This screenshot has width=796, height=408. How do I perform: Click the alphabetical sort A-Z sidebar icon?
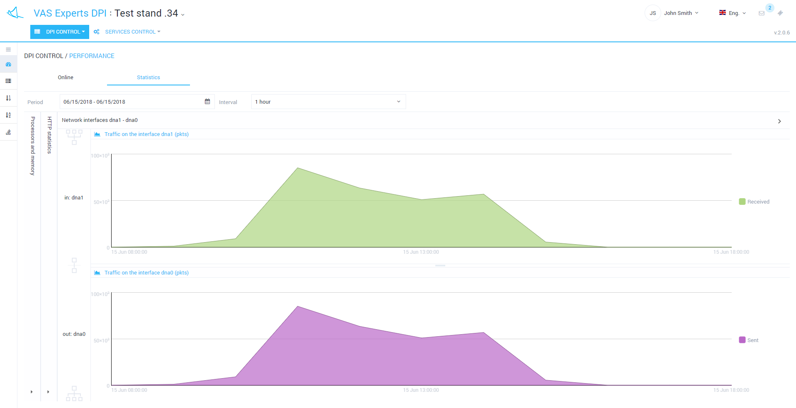(8, 115)
